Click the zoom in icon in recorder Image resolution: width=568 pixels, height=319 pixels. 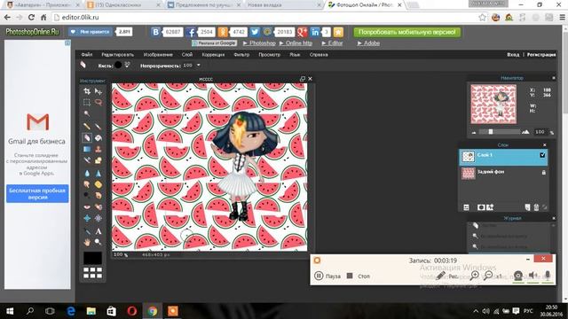coord(474,276)
